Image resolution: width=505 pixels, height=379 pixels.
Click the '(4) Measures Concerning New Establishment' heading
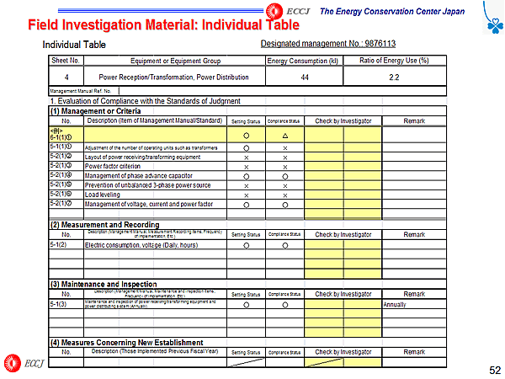tap(126, 342)
